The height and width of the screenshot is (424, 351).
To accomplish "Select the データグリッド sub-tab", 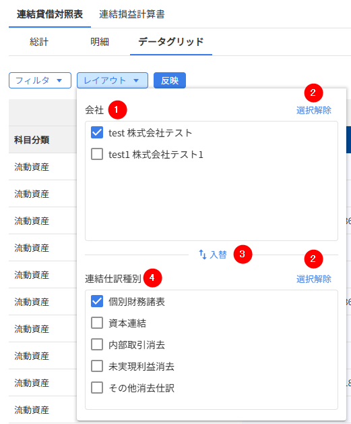I will pos(170,42).
